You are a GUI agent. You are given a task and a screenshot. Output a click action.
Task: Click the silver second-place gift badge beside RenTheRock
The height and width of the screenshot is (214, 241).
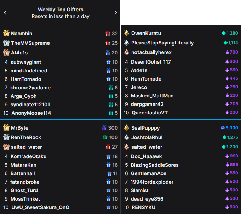pos(6,137)
